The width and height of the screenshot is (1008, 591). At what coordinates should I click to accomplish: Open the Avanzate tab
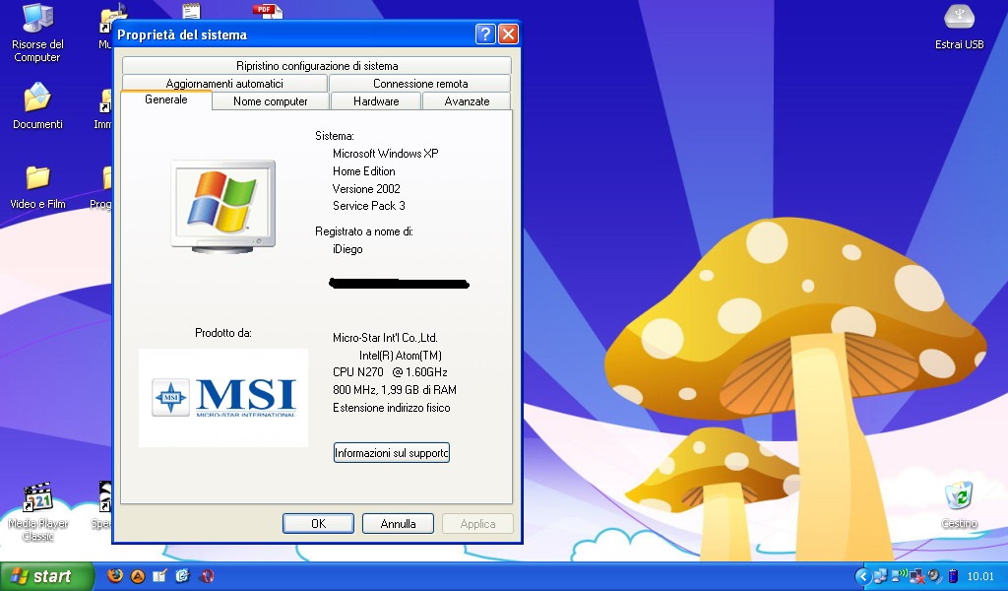click(x=467, y=101)
